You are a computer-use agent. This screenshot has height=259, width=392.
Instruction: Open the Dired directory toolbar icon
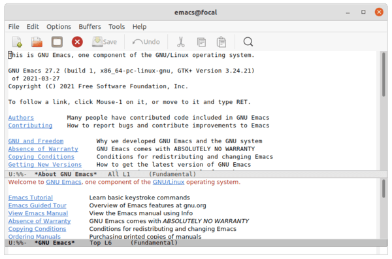click(57, 42)
